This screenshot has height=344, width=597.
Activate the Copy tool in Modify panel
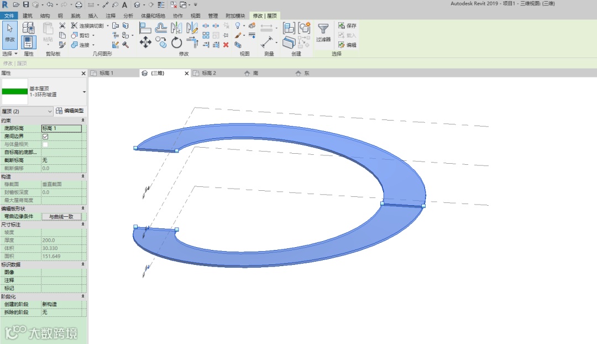click(161, 42)
